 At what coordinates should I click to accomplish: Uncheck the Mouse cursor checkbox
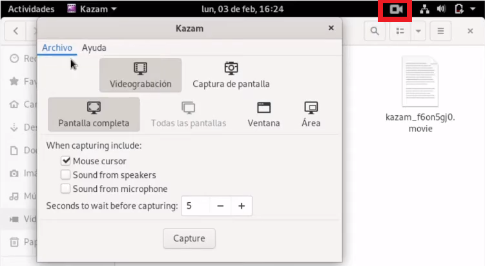pyautogui.click(x=66, y=161)
